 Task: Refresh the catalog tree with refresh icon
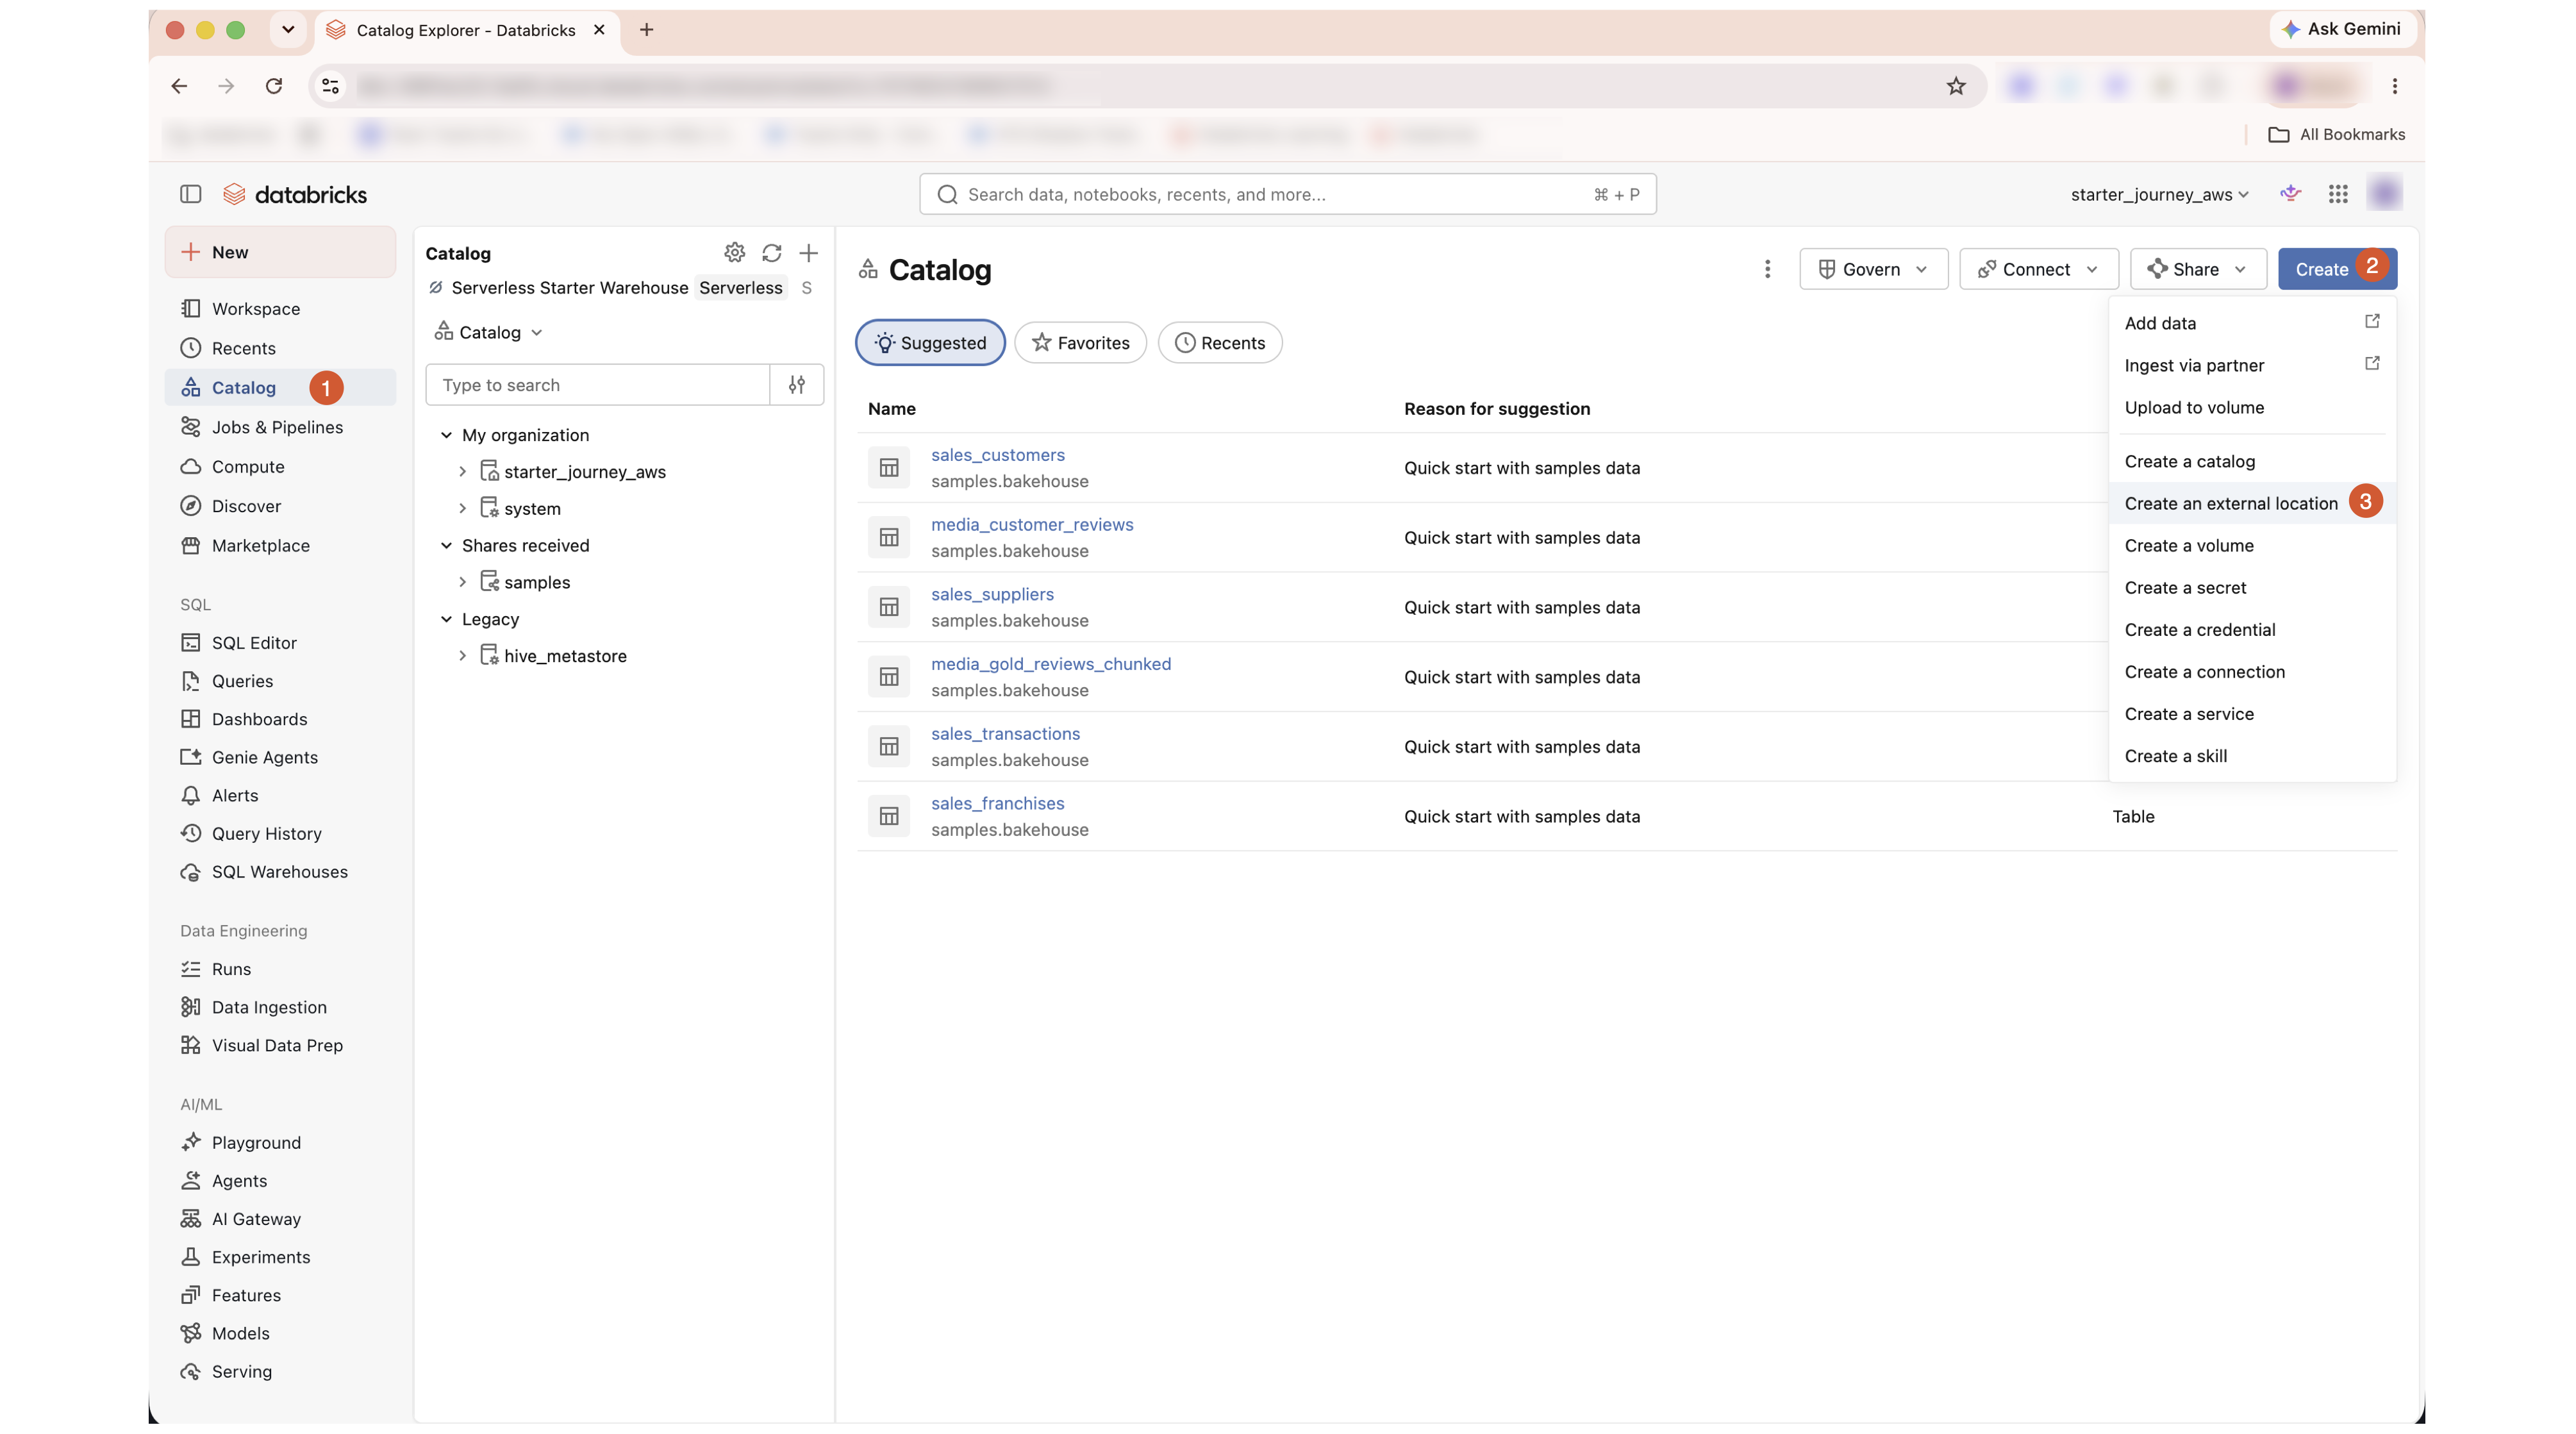(x=771, y=253)
